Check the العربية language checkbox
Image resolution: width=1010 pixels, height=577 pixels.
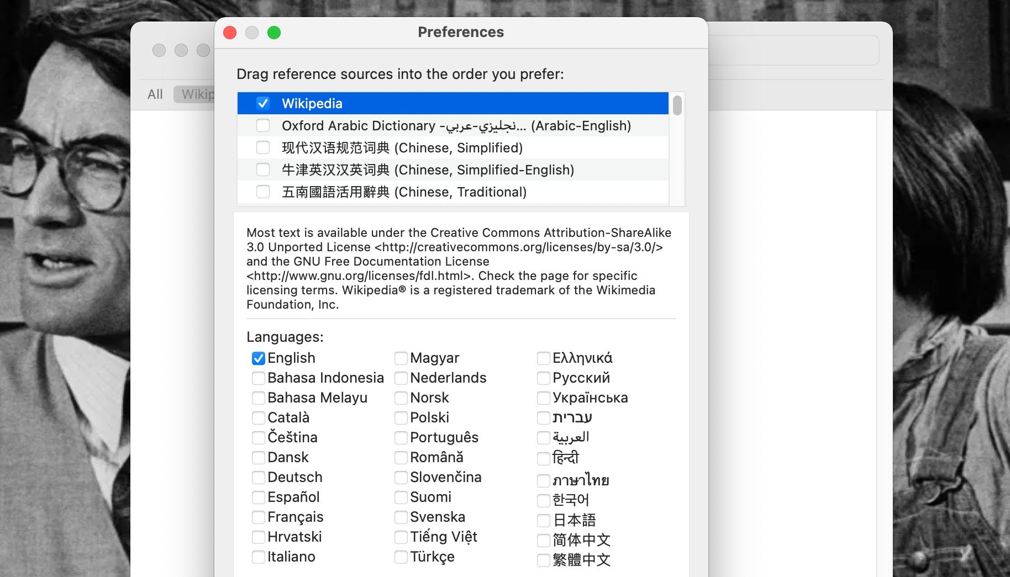(x=544, y=438)
